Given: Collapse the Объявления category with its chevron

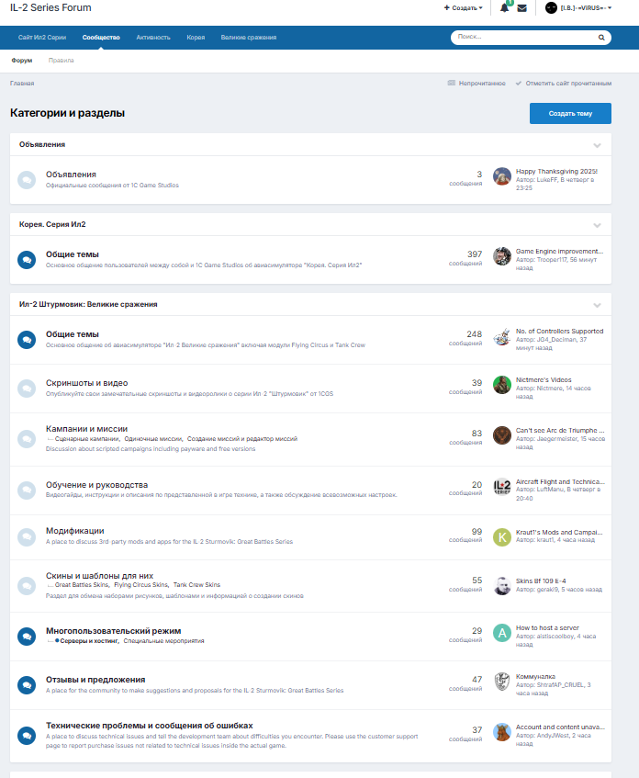Looking at the screenshot, I should pyautogui.click(x=597, y=145).
